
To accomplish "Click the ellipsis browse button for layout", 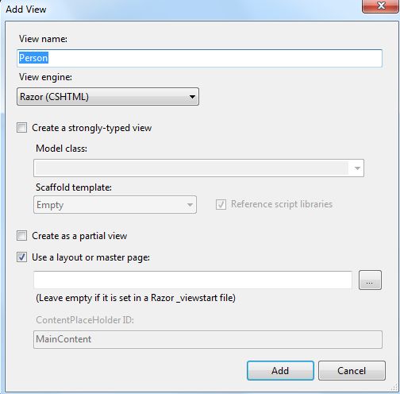I will (370, 280).
